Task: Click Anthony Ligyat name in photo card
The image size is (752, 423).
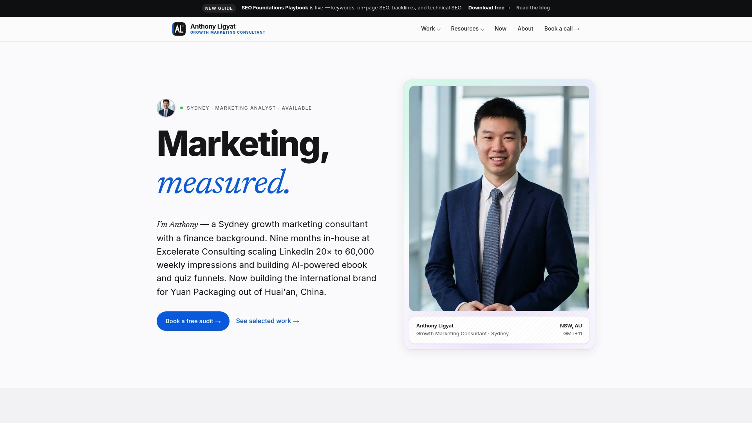Action: 435,326
